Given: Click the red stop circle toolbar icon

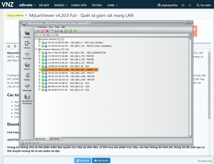Looking at the screenshot, I should point(43,31).
